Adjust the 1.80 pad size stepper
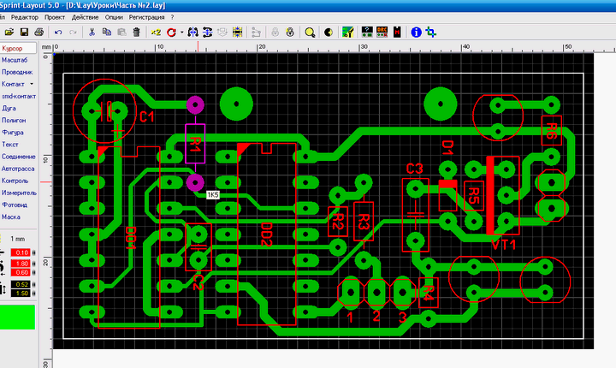Screen dimensions: 616x368 tap(33, 263)
